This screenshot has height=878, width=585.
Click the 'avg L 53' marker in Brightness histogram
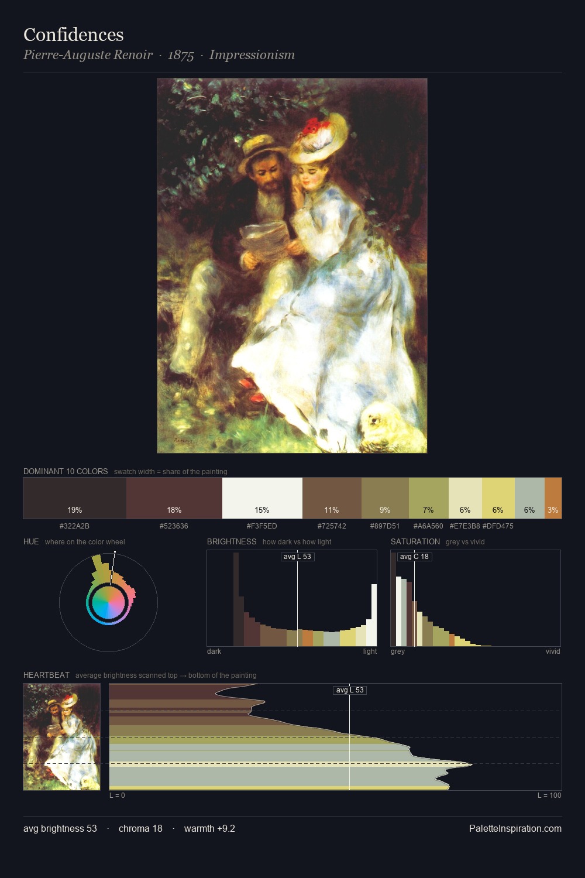(x=298, y=557)
